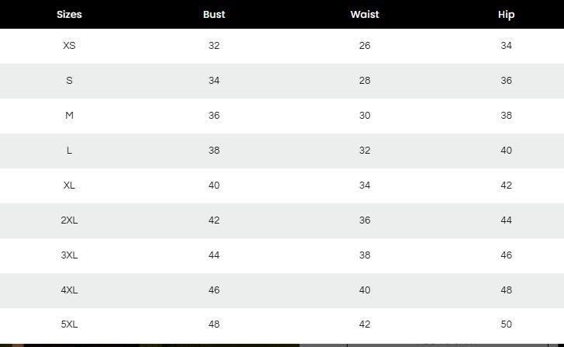Click the bust value 46 for 4XL
This screenshot has width=564, height=347.
click(x=214, y=290)
